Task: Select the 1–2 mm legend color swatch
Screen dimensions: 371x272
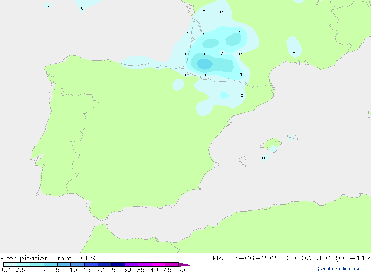Action: click(x=37, y=265)
